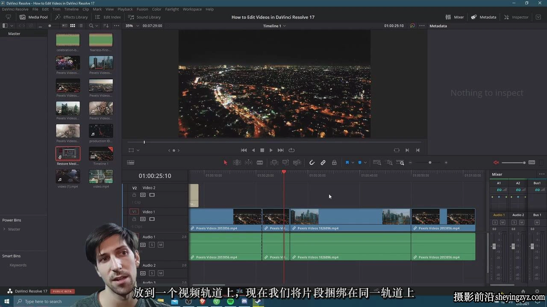This screenshot has height=307, width=547.
Task: Open the Fusion menu
Action: tap(142, 9)
